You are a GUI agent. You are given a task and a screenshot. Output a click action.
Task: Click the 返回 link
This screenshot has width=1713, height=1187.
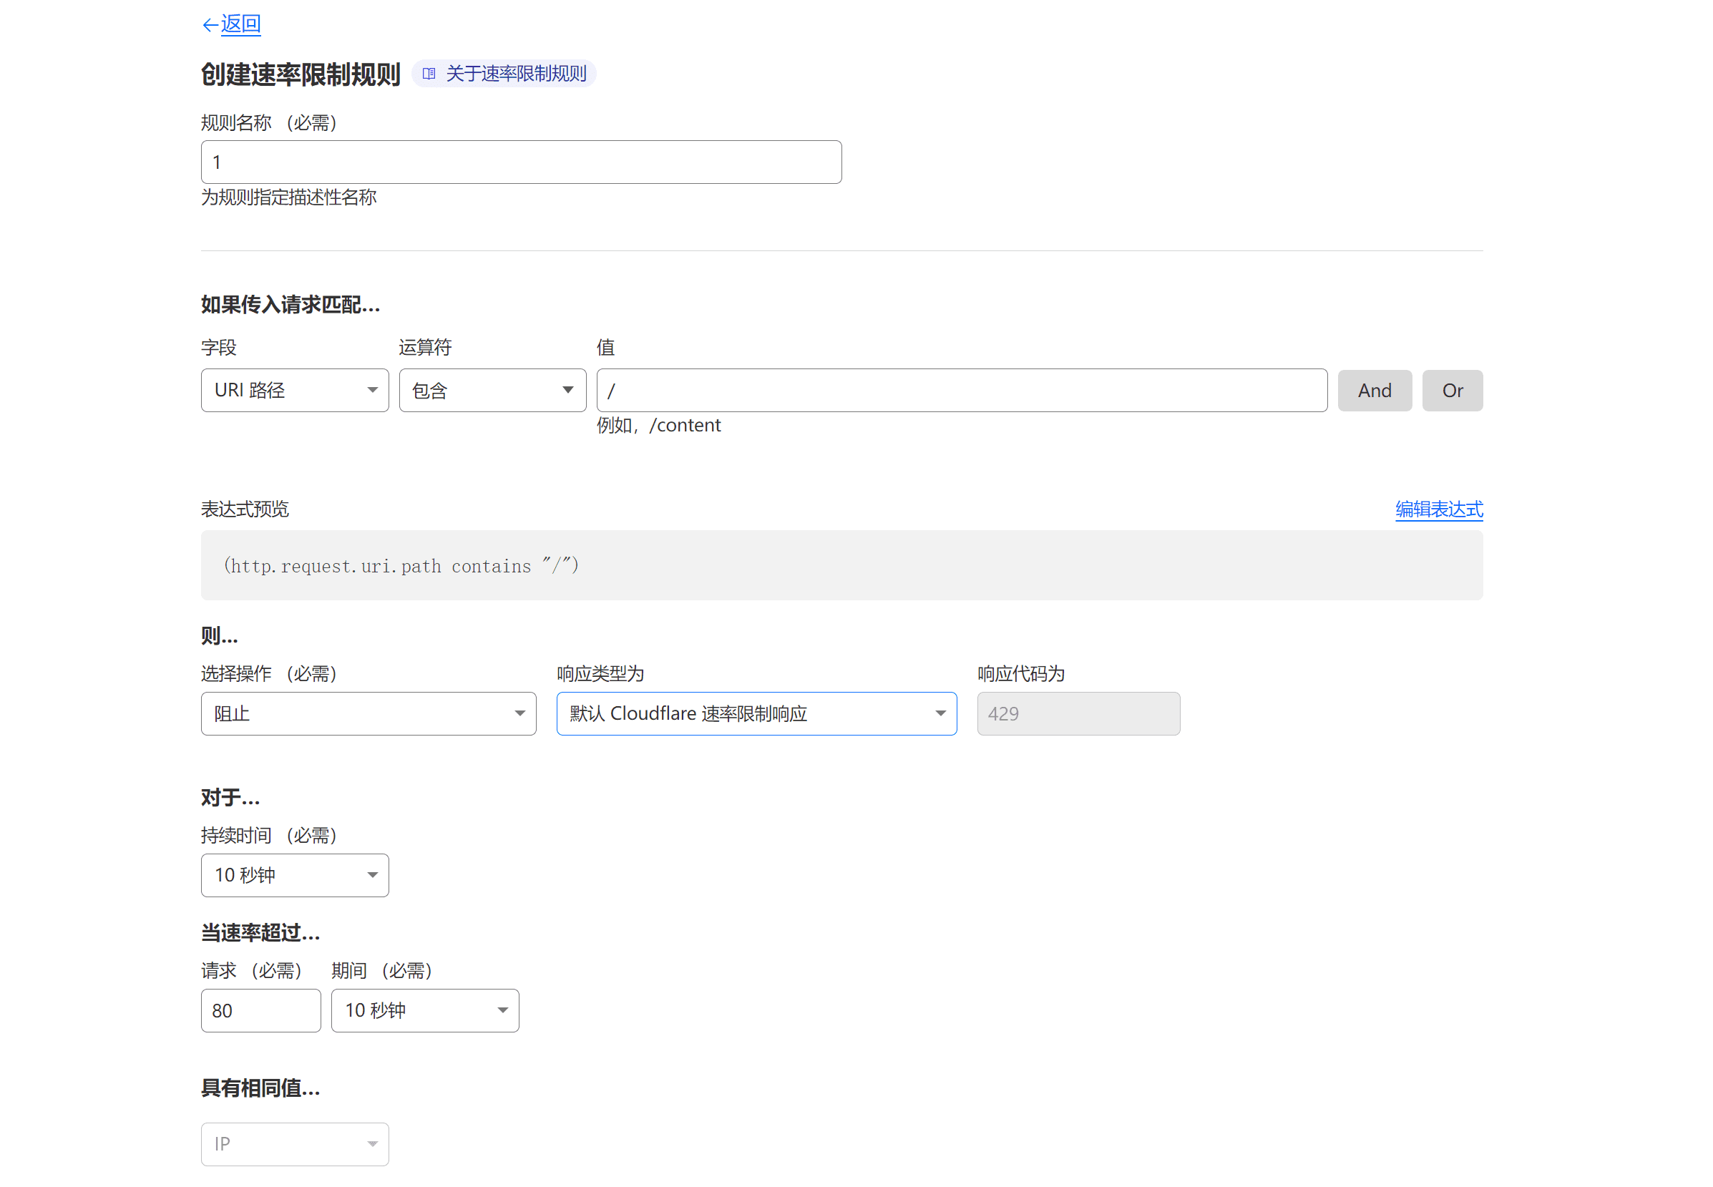click(x=240, y=24)
